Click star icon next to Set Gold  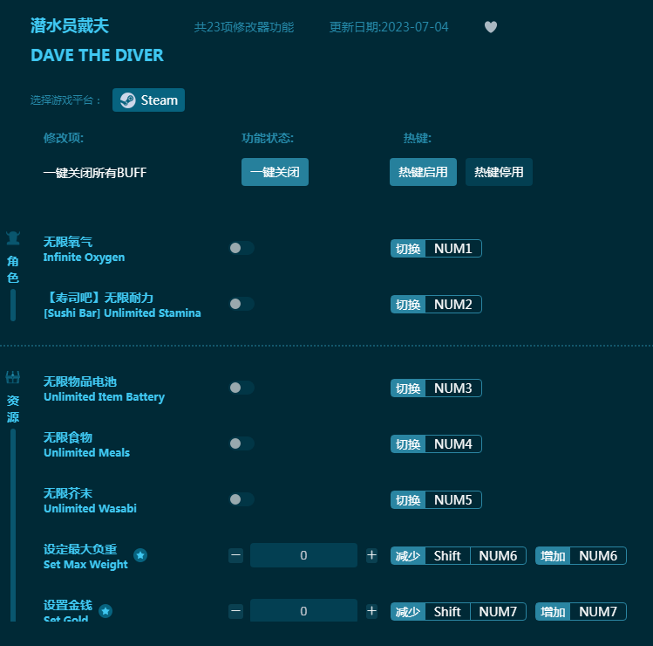pyautogui.click(x=105, y=611)
